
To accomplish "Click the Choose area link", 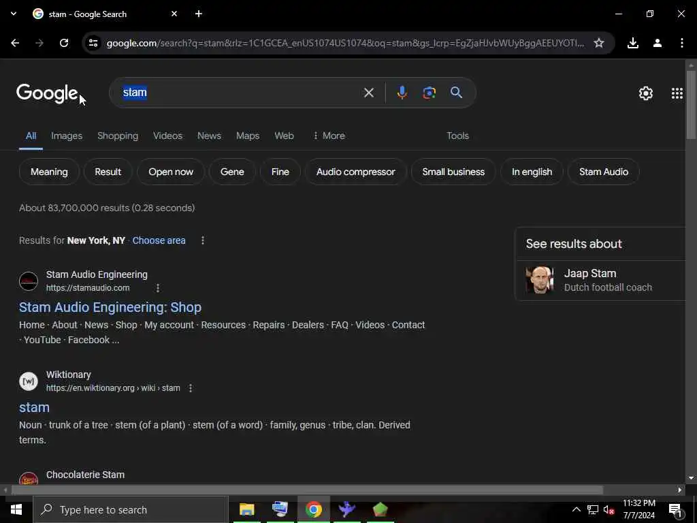I will point(159,240).
